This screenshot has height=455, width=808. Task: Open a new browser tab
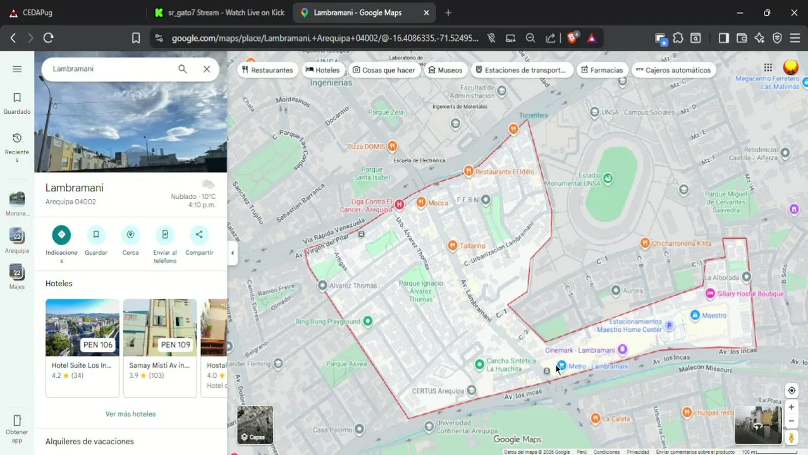point(448,13)
